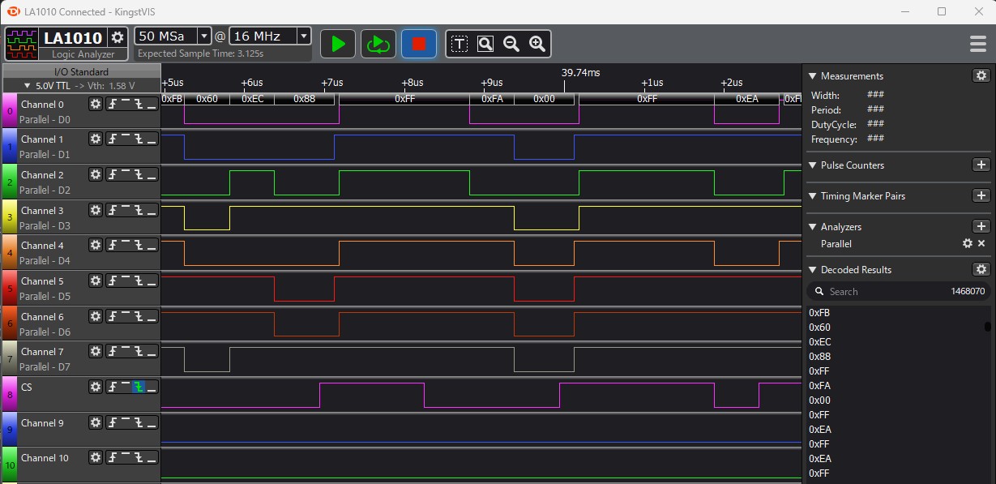The height and width of the screenshot is (484, 996).
Task: Open Channel 0 settings gear
Action: [96, 105]
